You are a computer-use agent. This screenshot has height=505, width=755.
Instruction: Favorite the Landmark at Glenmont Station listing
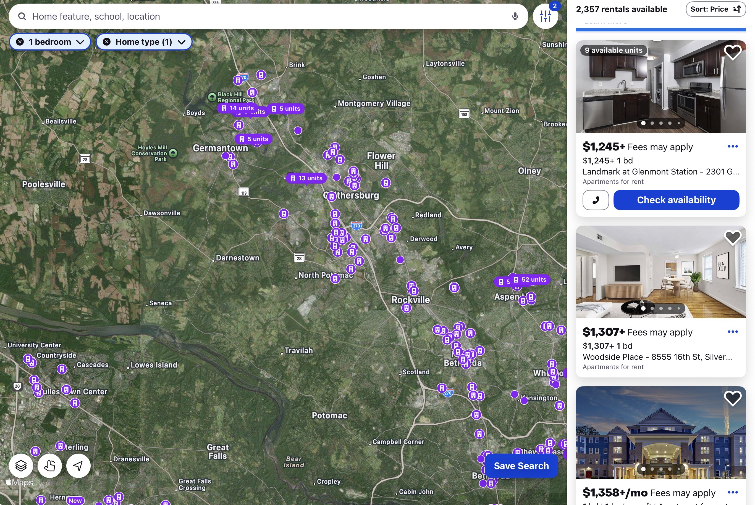click(732, 52)
